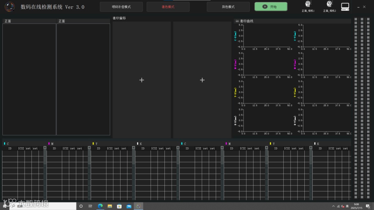374x210 pixels.
Task: Open Windows Start menu
Action: coord(5,206)
